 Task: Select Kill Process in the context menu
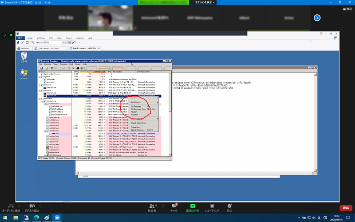(x=136, y=107)
